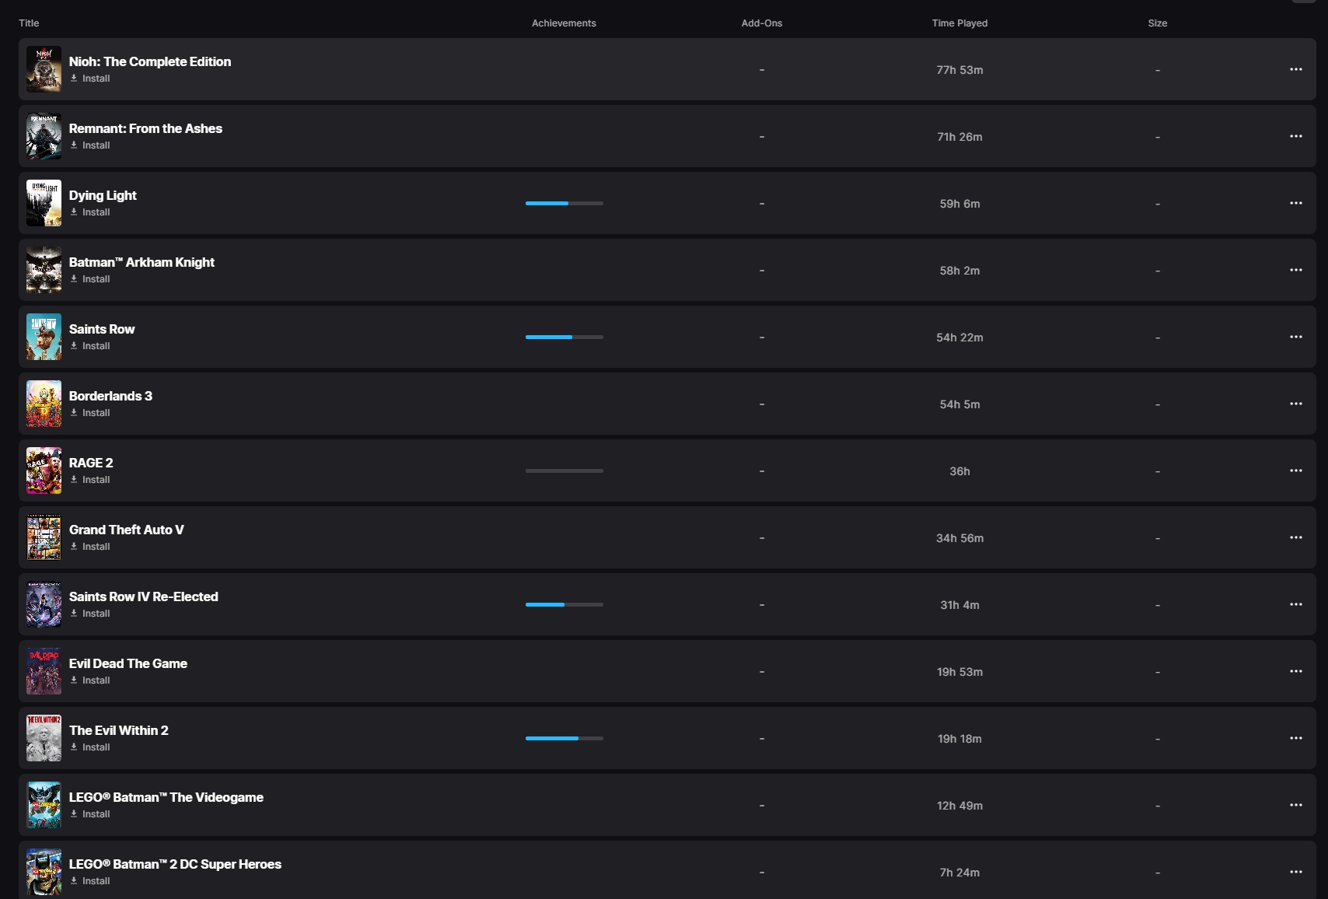Open the Batman Arkham Knight cover thumbnail

[x=44, y=270]
